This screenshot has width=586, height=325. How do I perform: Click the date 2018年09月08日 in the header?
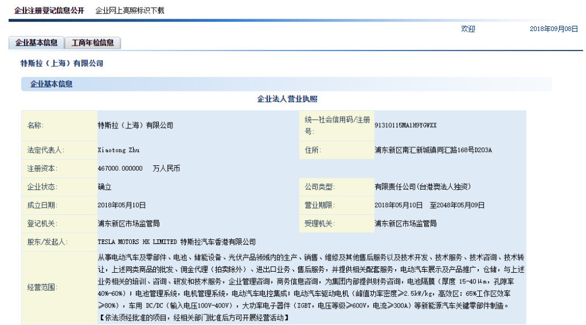pyautogui.click(x=554, y=29)
